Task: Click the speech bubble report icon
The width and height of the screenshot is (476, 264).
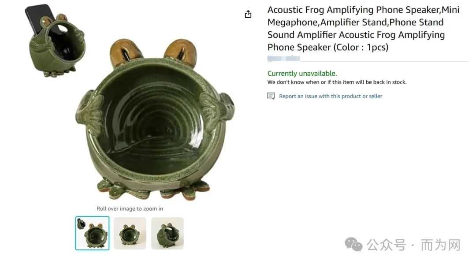Action: click(x=271, y=96)
